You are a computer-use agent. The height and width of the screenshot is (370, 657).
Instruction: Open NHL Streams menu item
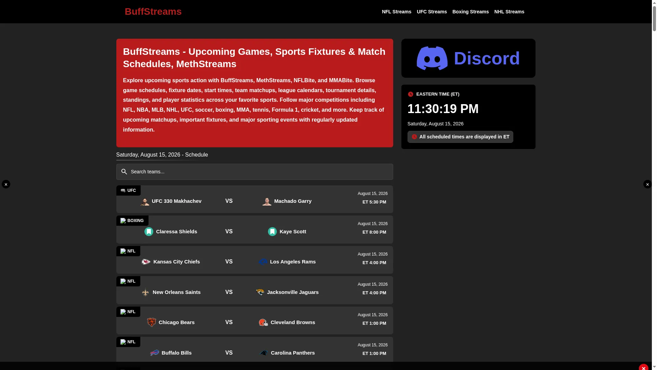[x=509, y=12]
